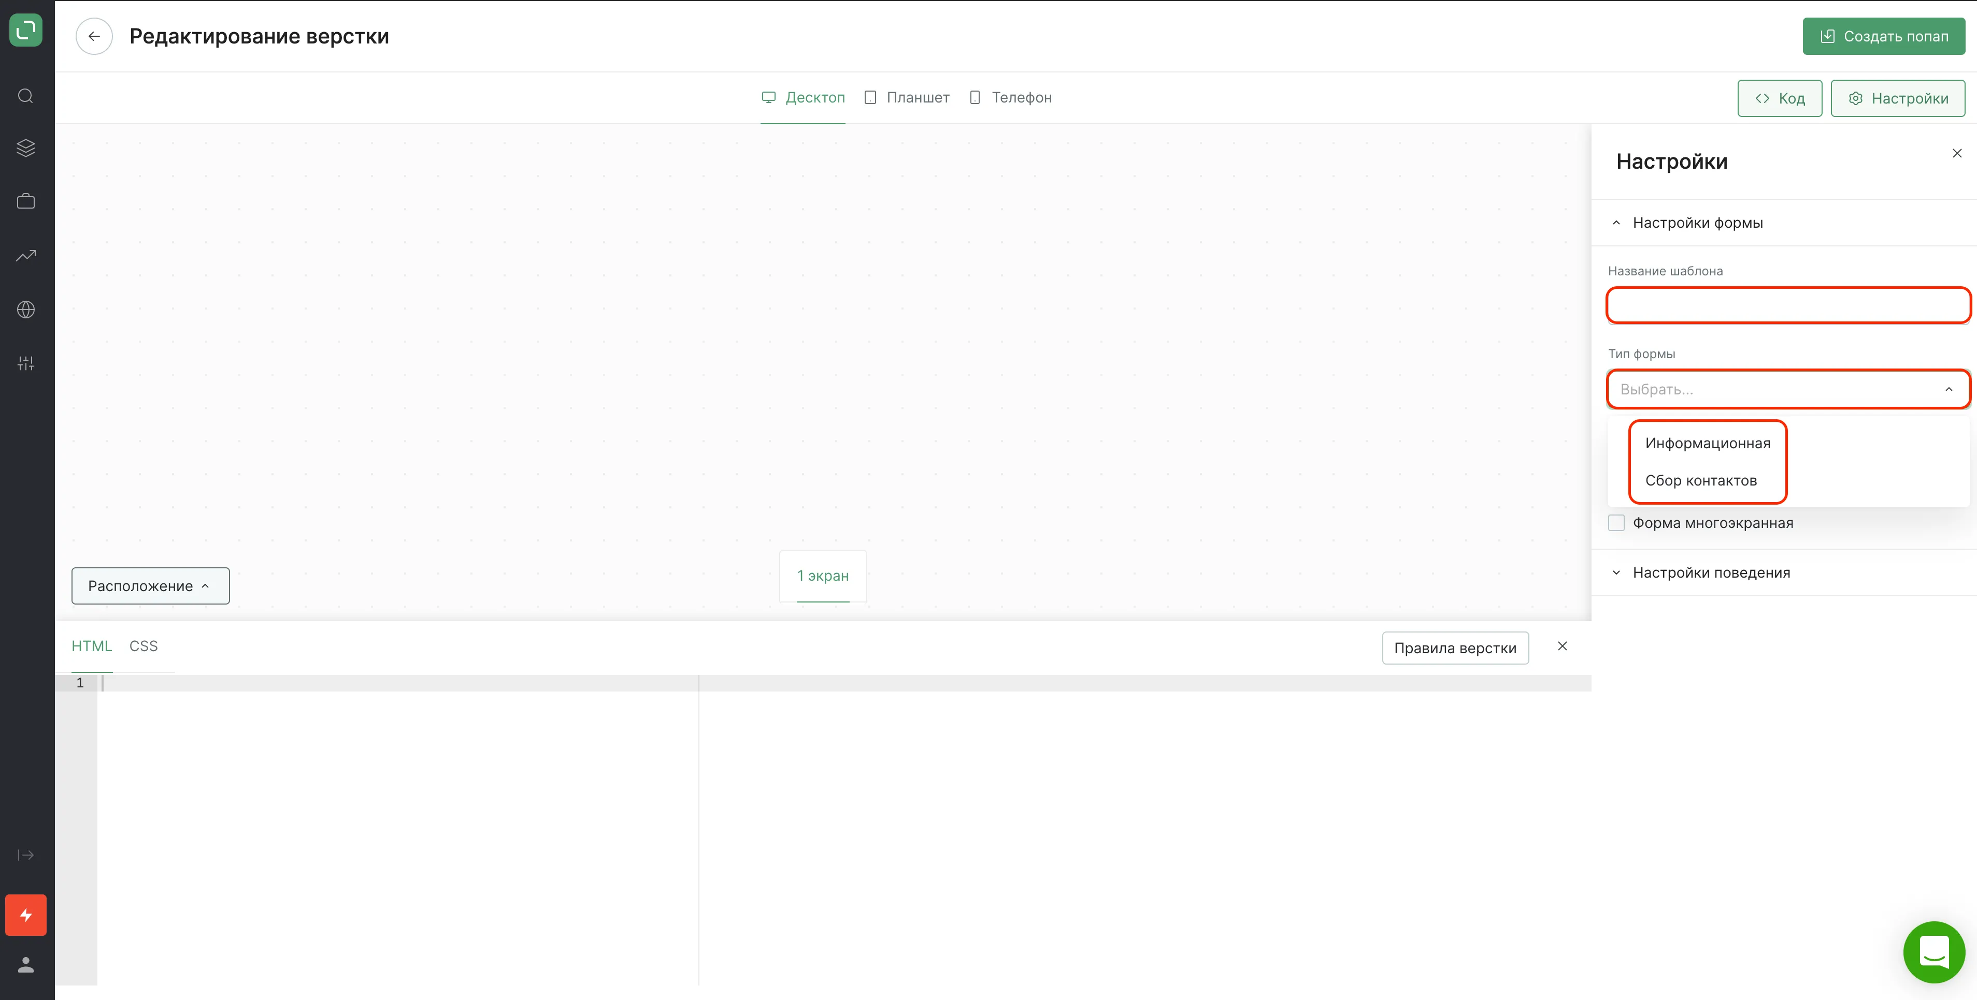Close the Настройки panel
The image size is (1977, 1000).
click(x=1957, y=153)
